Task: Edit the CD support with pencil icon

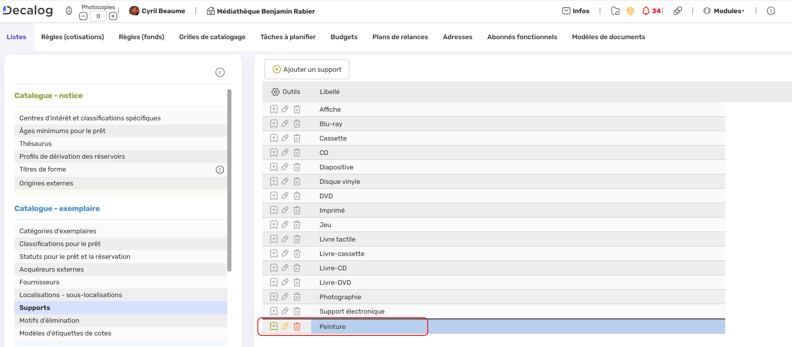Action: point(285,152)
